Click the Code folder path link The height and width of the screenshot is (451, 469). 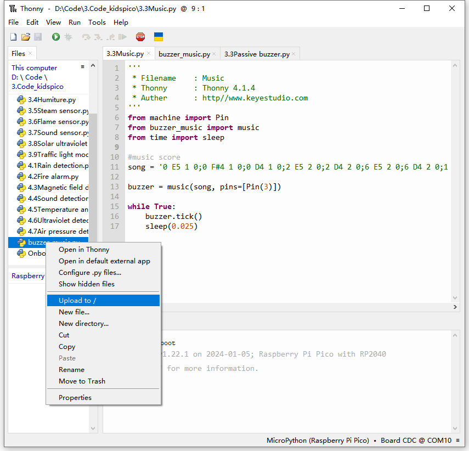pyautogui.click(x=33, y=77)
